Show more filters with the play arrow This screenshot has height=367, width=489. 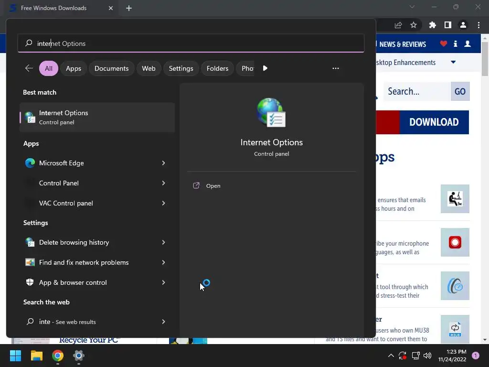[265, 68]
